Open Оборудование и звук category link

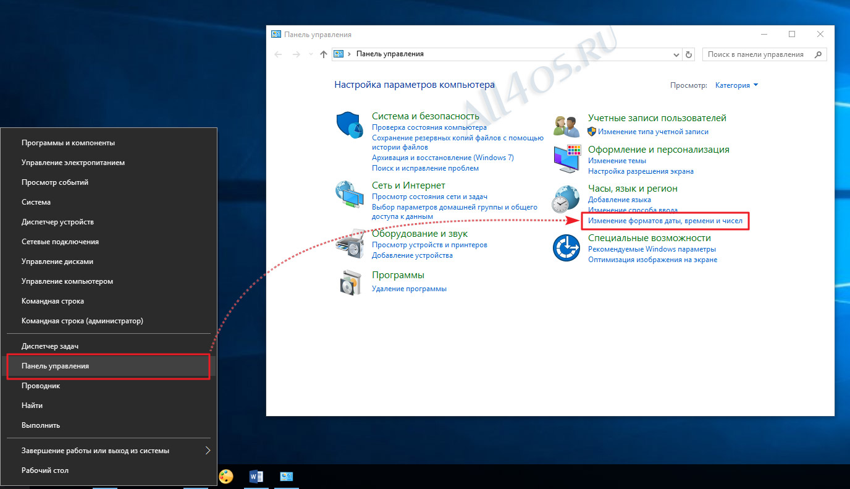click(419, 234)
